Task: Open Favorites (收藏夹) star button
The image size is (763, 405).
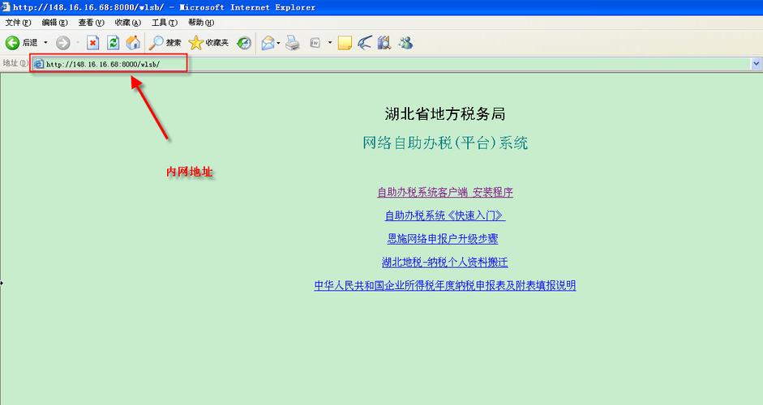Action: pos(208,43)
